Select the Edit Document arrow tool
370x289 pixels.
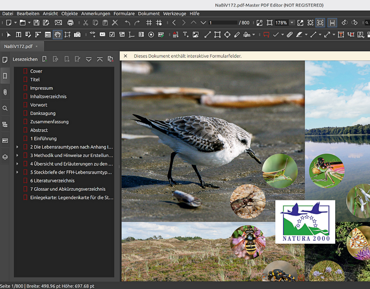pos(8,35)
